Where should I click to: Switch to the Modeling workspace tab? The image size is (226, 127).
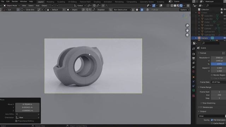pos(50,2)
